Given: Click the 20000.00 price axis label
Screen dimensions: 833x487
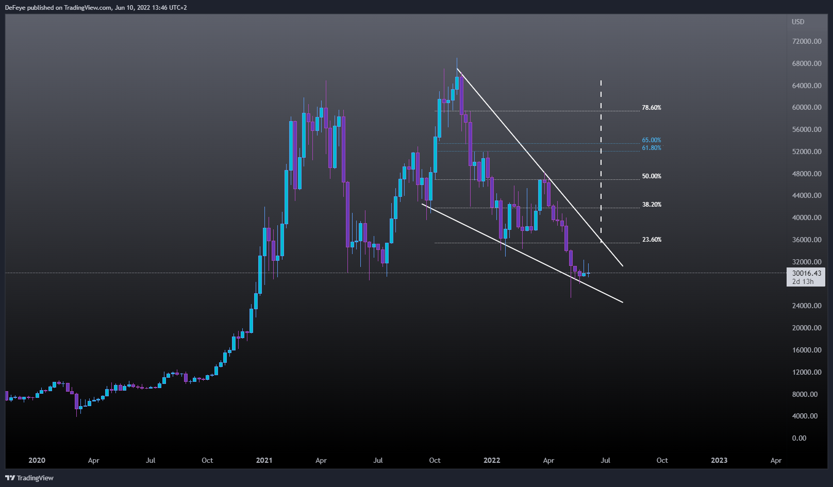Looking at the screenshot, I should point(807,328).
